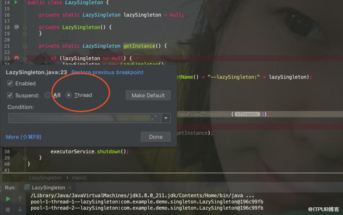Select the LazySingleton run tab

pyautogui.click(x=48, y=187)
